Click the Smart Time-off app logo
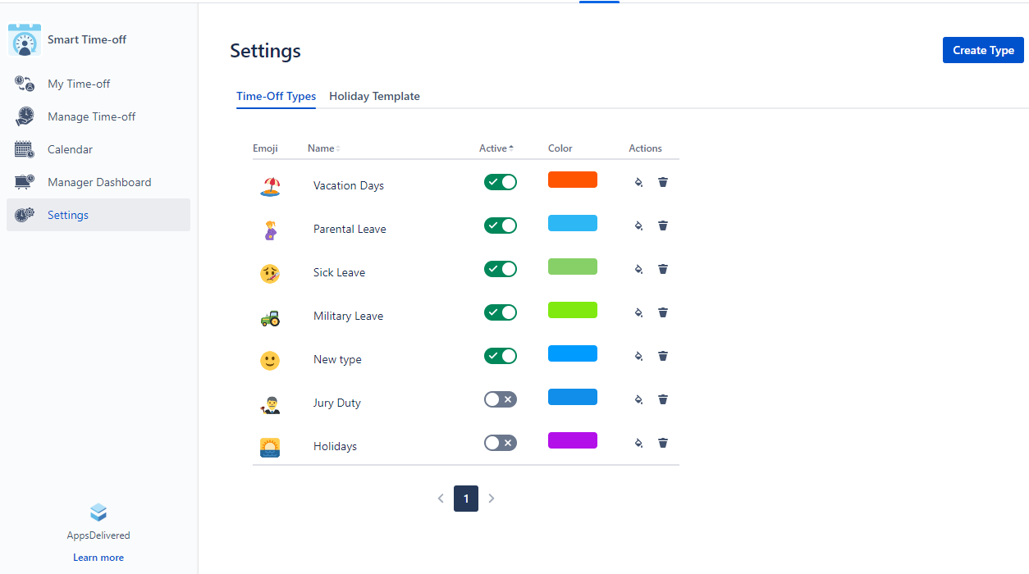This screenshot has width=1029, height=574. (25, 40)
